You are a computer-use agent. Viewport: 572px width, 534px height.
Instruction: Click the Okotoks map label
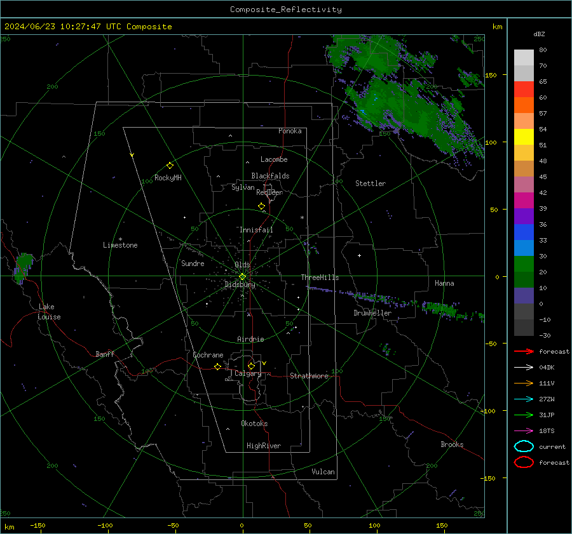coord(254,424)
